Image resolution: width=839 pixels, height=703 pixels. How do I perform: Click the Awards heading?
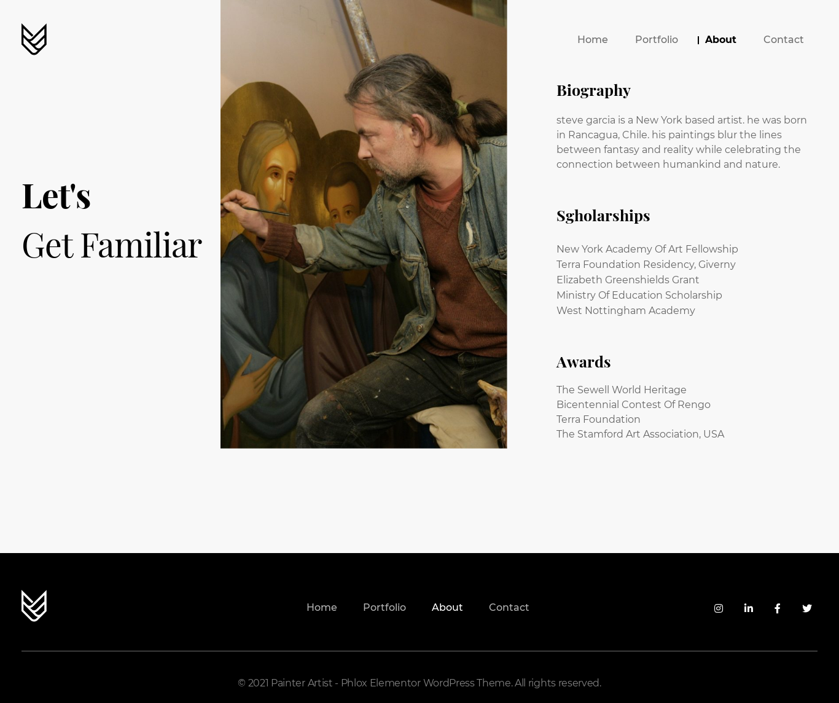pyautogui.click(x=583, y=361)
